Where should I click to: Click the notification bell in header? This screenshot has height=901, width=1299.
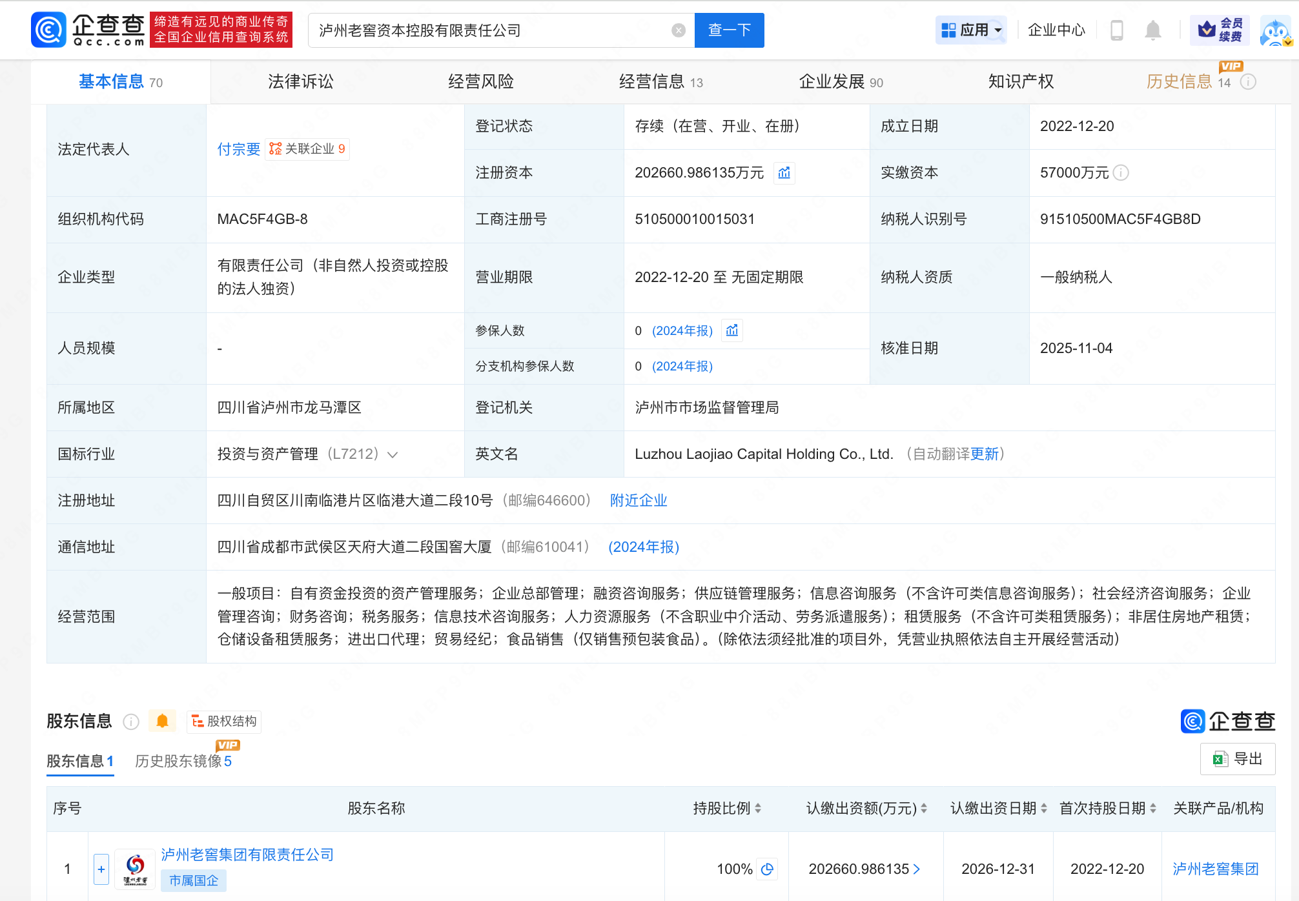(1152, 30)
